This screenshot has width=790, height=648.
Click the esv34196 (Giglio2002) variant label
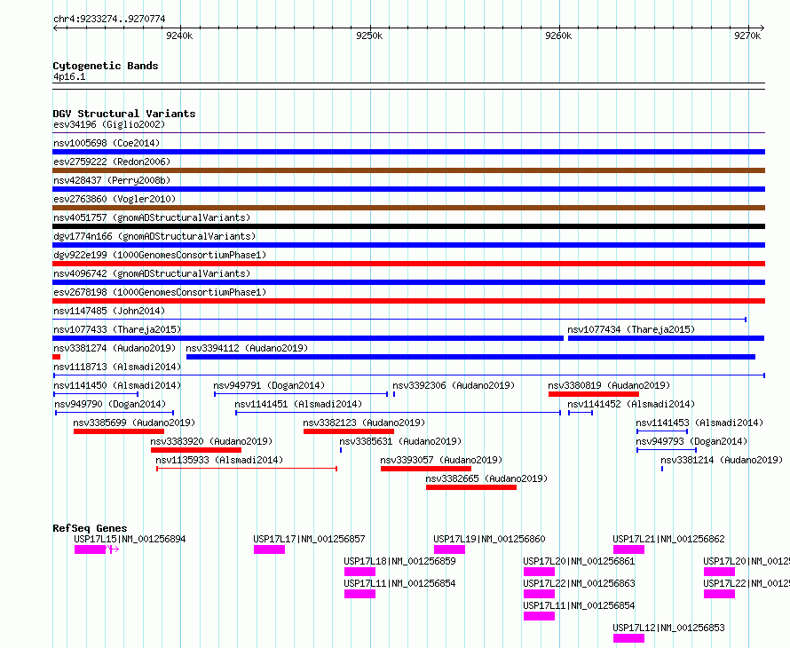pos(109,124)
